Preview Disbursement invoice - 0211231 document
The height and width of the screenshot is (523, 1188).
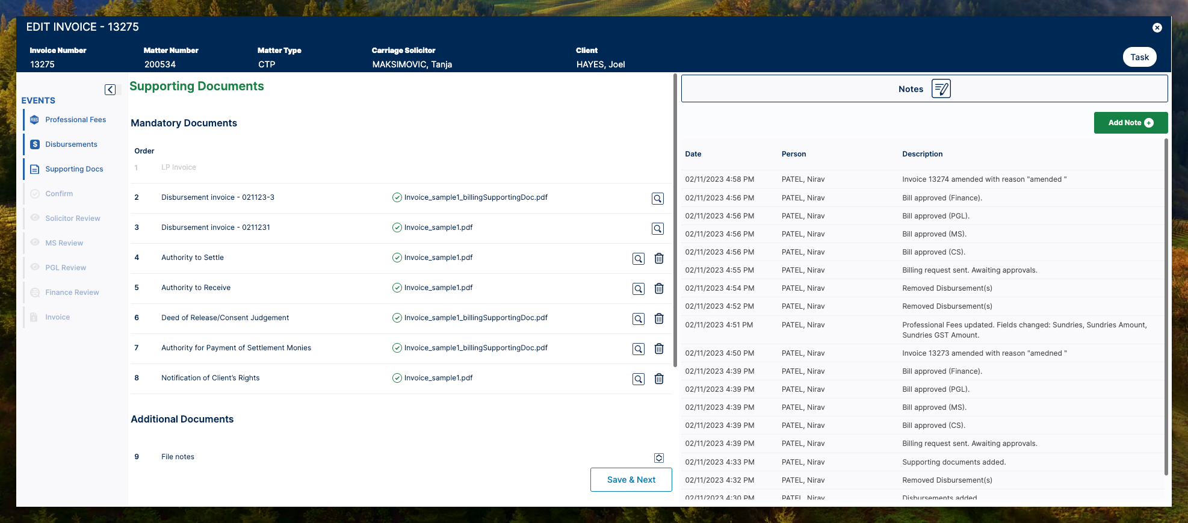pyautogui.click(x=658, y=229)
